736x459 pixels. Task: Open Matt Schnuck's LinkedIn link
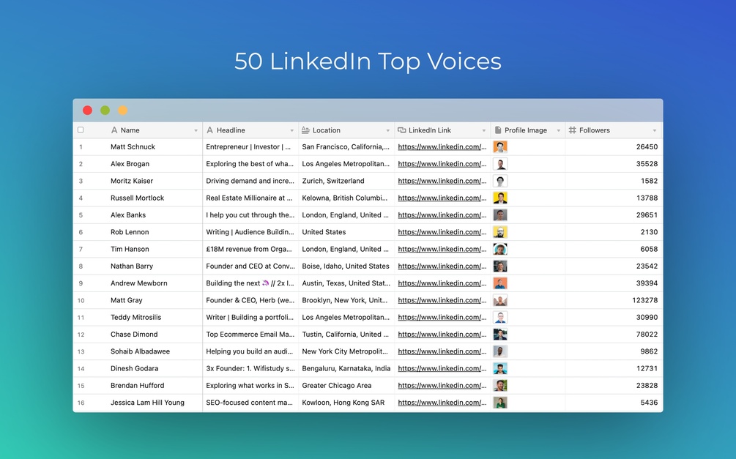442,147
